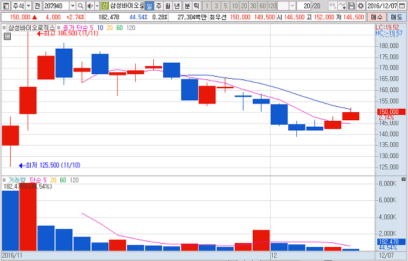Click the price chart table icon under legend
The height and width of the screenshot is (261, 408).
tap(7, 37)
